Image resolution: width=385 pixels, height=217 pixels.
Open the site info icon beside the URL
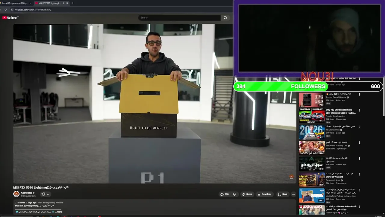12,10
